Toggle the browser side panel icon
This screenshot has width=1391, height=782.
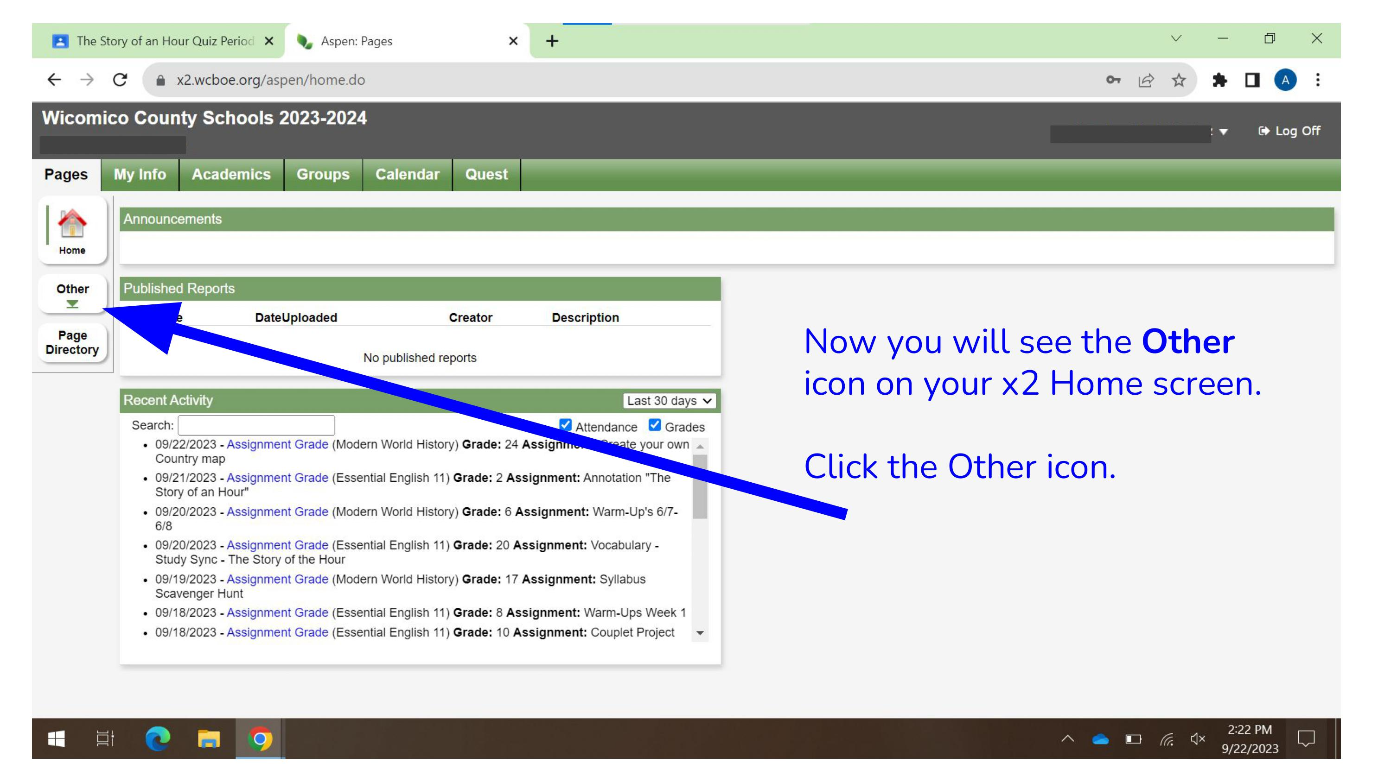(x=1252, y=80)
